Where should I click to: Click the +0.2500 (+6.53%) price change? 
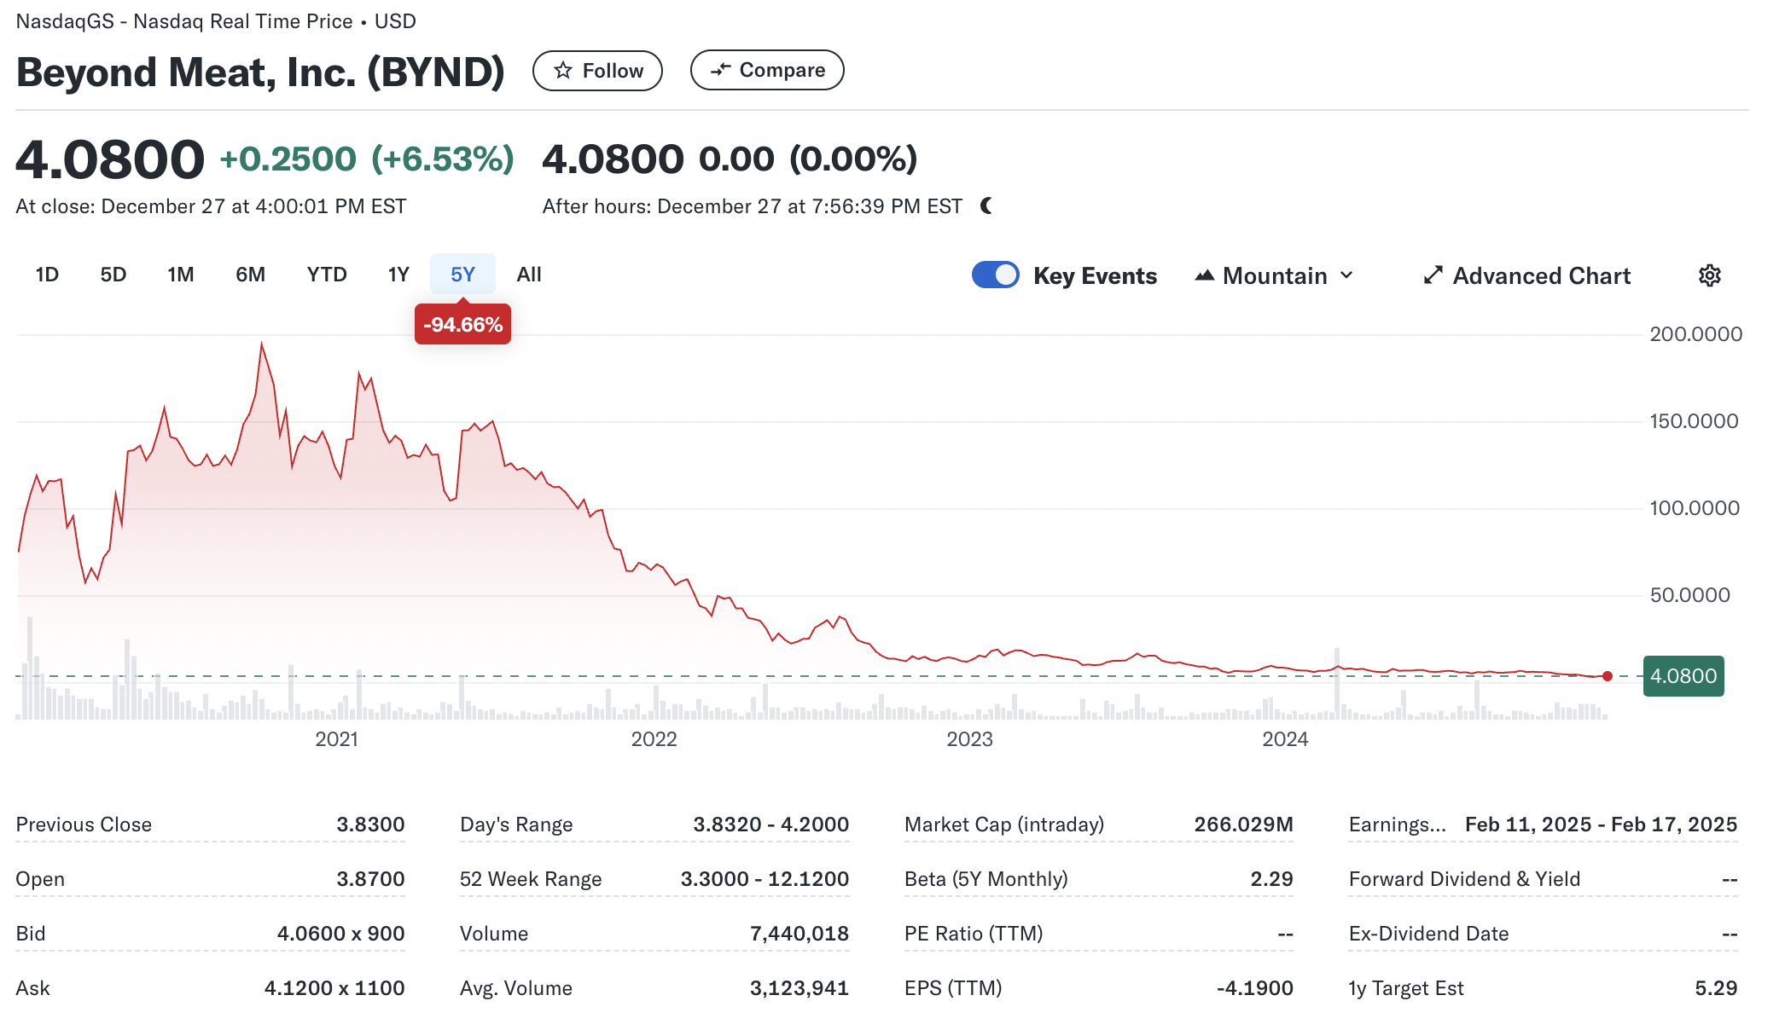tap(367, 159)
